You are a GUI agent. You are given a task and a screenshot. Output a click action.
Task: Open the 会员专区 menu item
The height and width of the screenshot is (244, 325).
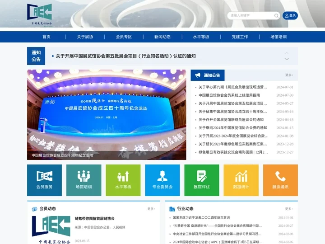(124, 37)
